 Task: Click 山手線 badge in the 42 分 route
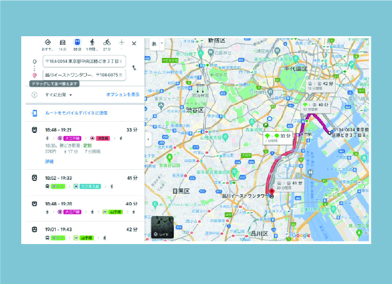[x=86, y=238]
